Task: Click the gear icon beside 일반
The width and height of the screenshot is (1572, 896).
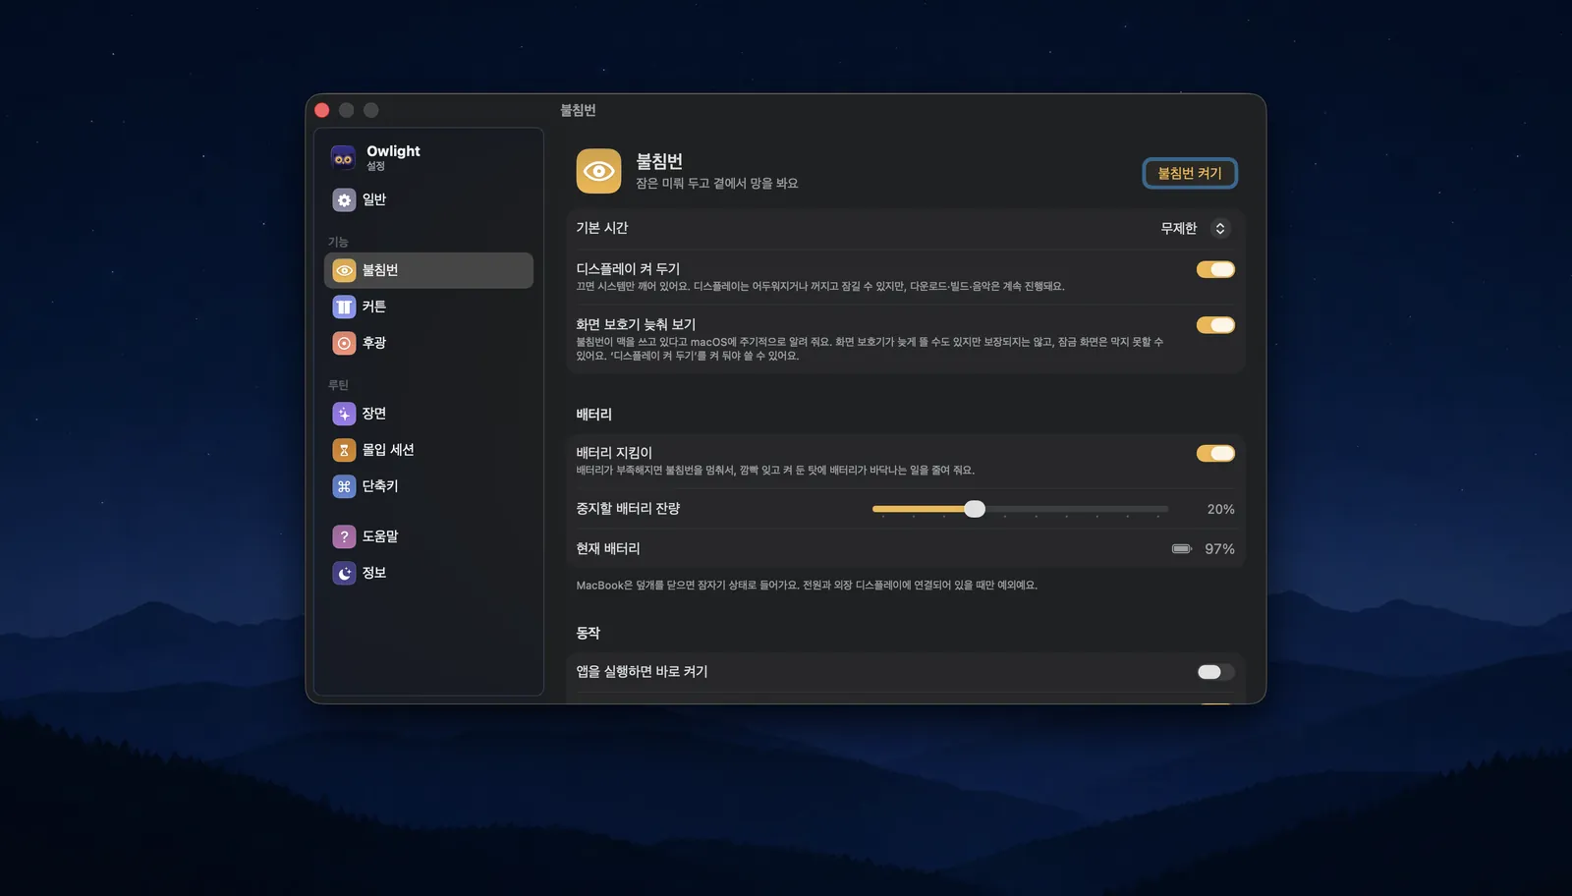Action: pos(344,200)
